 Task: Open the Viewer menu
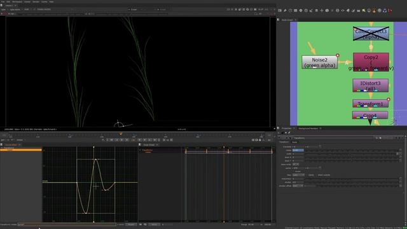point(27,1)
